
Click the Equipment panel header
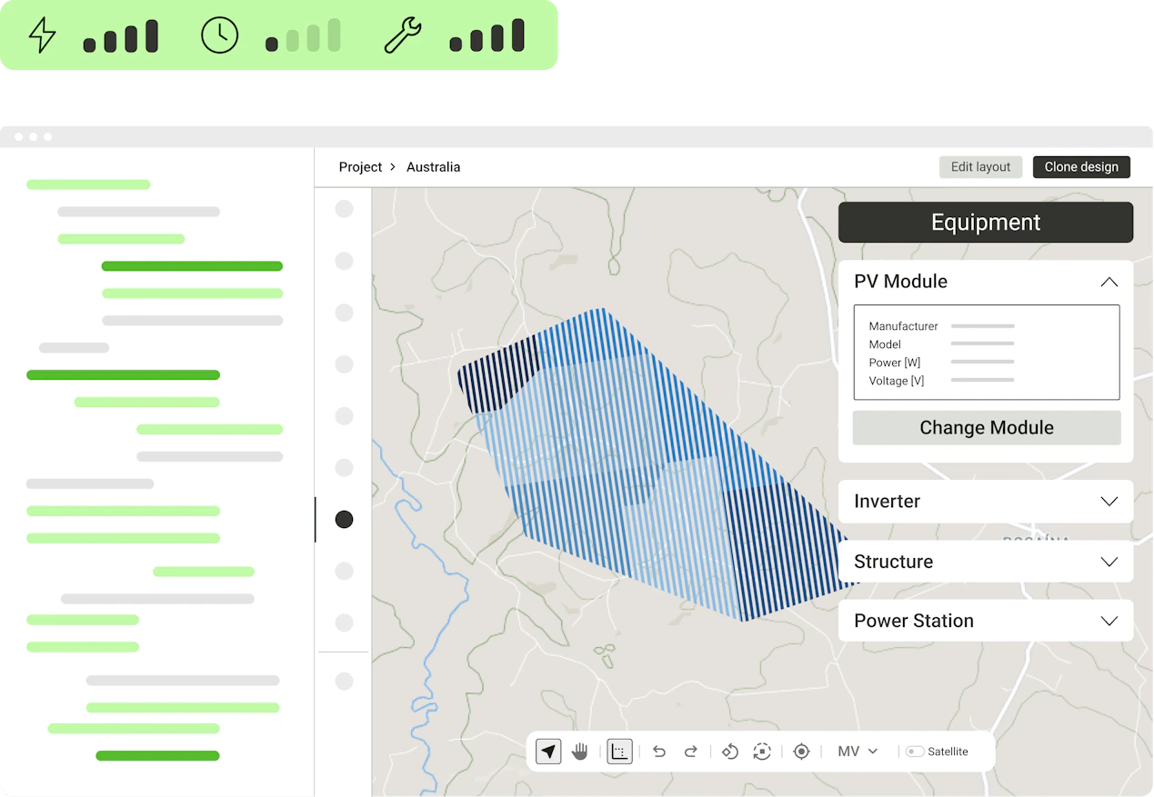pos(986,223)
